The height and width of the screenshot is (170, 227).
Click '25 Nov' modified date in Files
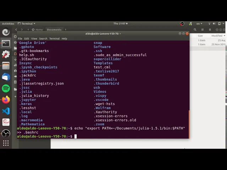tap(218, 44)
